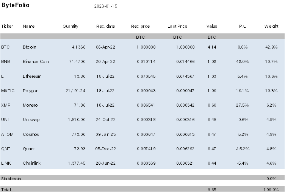Screen dimensions: 285x192
Task: Select the ATOM ticker cell
Action: (x=7, y=134)
